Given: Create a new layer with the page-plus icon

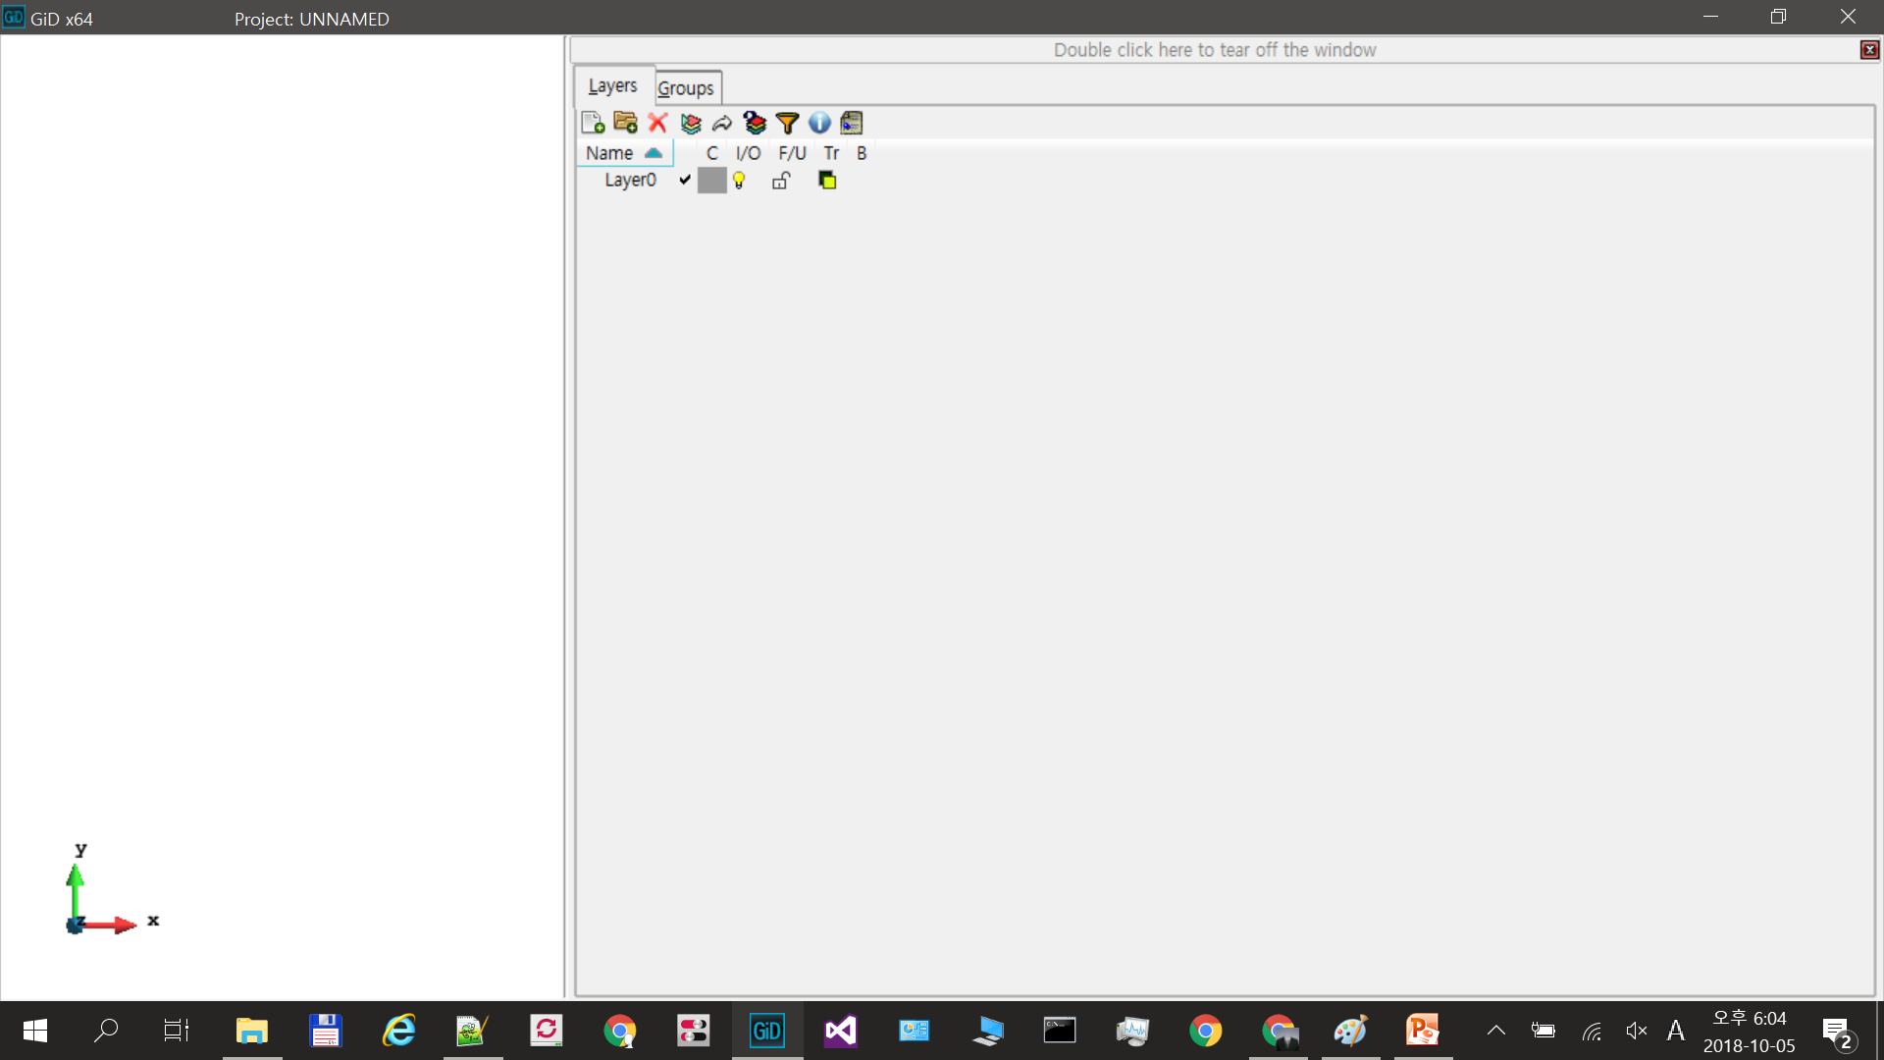Looking at the screenshot, I should coord(593,123).
